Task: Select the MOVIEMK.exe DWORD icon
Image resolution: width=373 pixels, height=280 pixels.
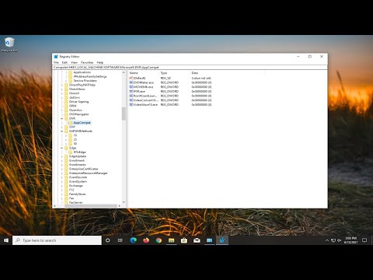Action: tap(131, 87)
